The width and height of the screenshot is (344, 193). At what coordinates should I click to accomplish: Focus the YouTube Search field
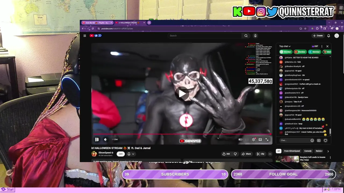point(204,36)
